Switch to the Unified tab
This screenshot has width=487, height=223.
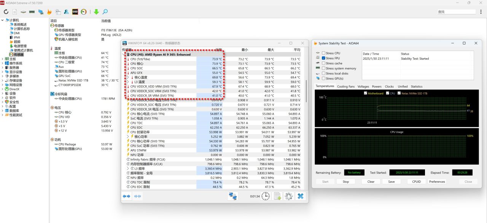[403, 87]
